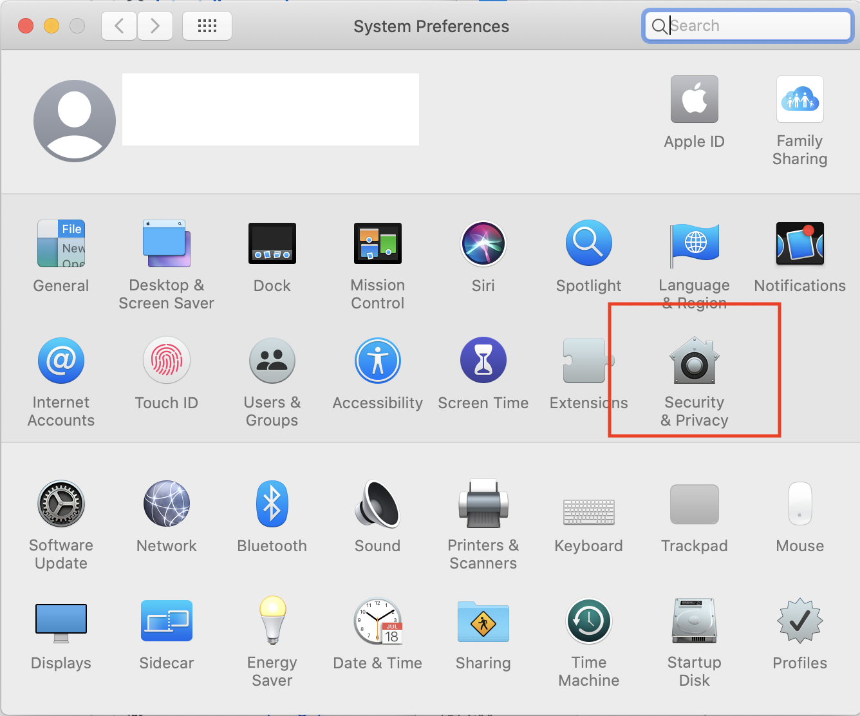Open Mouse preferences
The height and width of the screenshot is (716, 860).
[800, 504]
